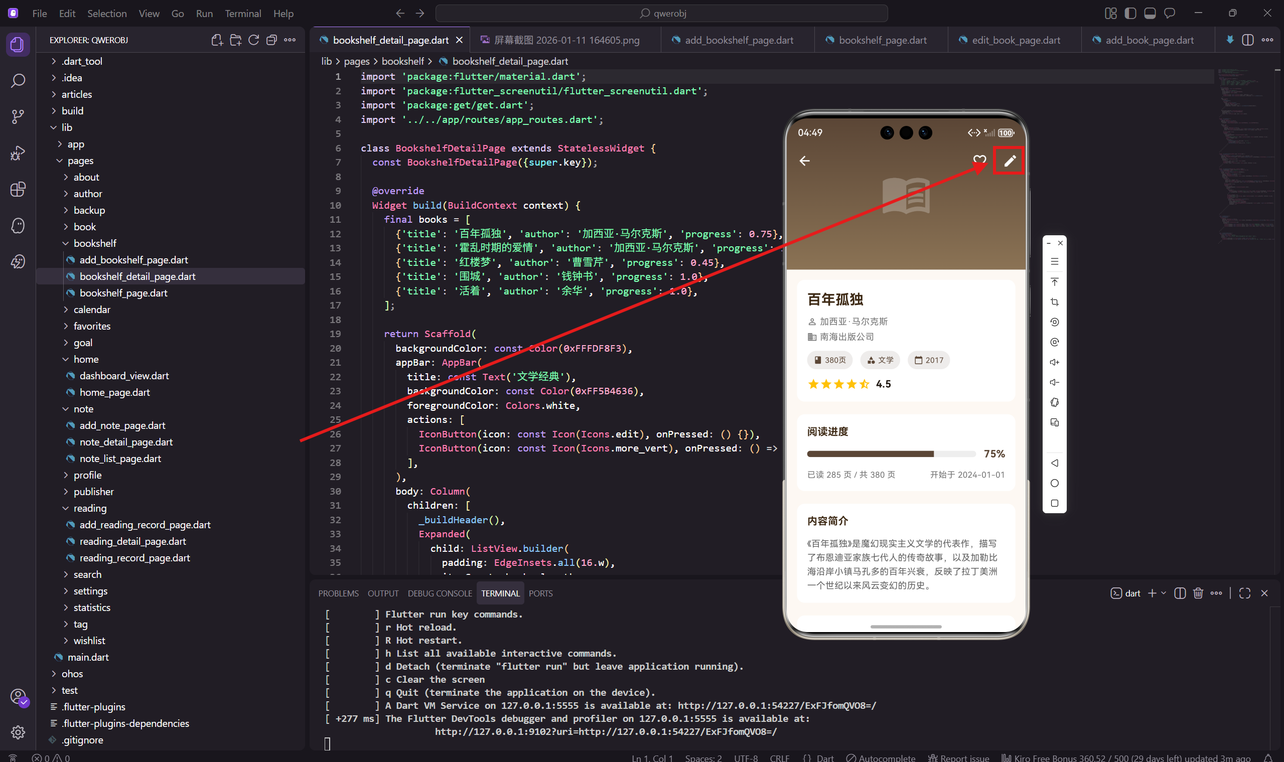Viewport: 1284px width, 762px height.
Task: Click emulator toolbar recents square button
Action: [1054, 503]
